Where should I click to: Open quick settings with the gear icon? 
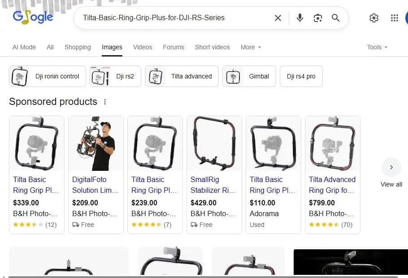pyautogui.click(x=374, y=18)
